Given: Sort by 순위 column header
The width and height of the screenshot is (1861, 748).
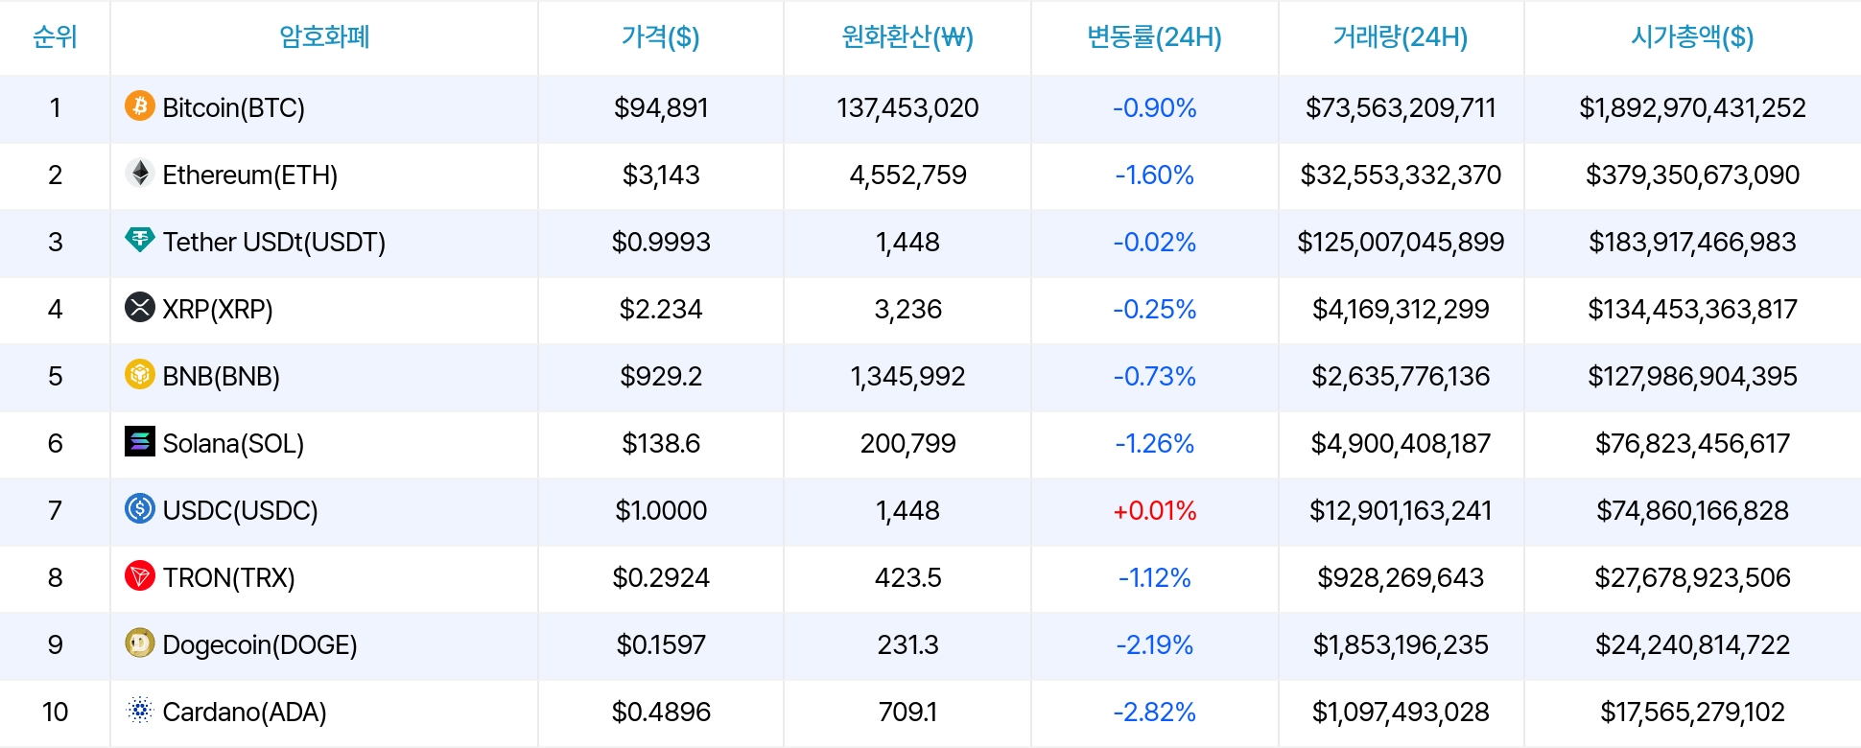Looking at the screenshot, I should [x=55, y=37].
